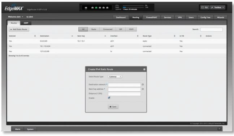This screenshot has height=136, width=234.
Task: Filter routes by Connected
Action: tap(108, 29)
